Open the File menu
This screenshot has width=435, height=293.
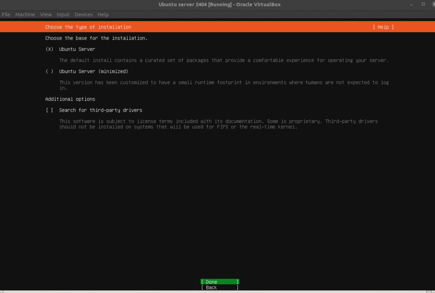6,14
